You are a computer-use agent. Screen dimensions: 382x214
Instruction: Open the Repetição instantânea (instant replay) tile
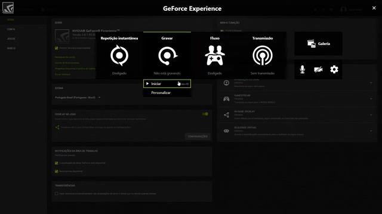pos(119,55)
